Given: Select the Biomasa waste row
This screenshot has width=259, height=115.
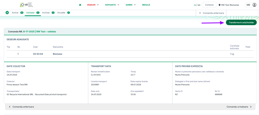Looking at the screenshot, I should point(57,54).
